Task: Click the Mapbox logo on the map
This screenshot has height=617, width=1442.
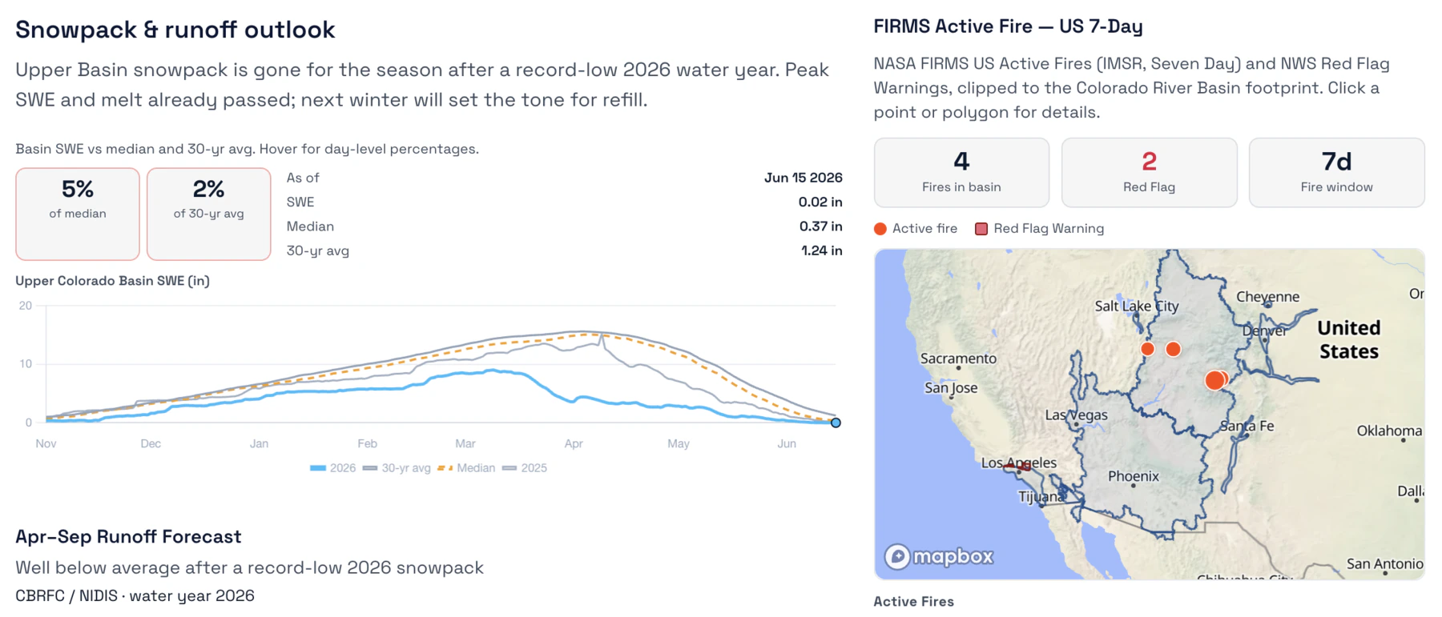Action: tap(939, 556)
